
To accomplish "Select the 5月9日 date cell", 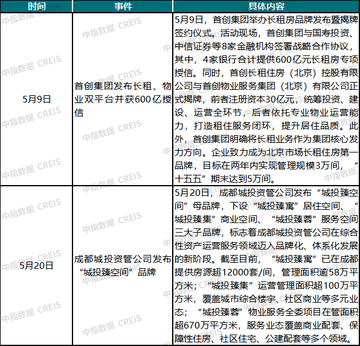I will coord(36,99).
